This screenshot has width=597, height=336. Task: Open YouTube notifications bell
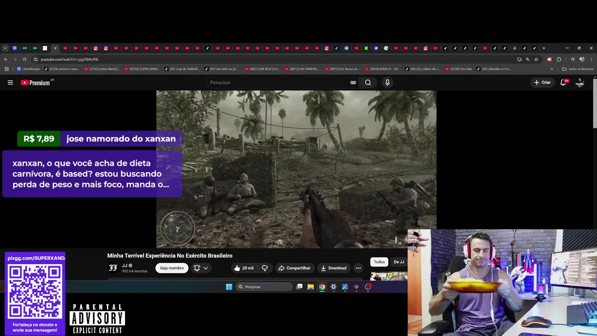(x=563, y=83)
